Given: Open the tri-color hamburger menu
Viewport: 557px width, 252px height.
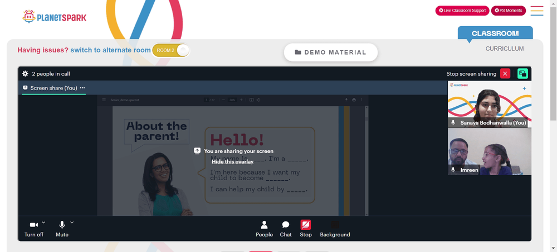Looking at the screenshot, I should pos(537,11).
